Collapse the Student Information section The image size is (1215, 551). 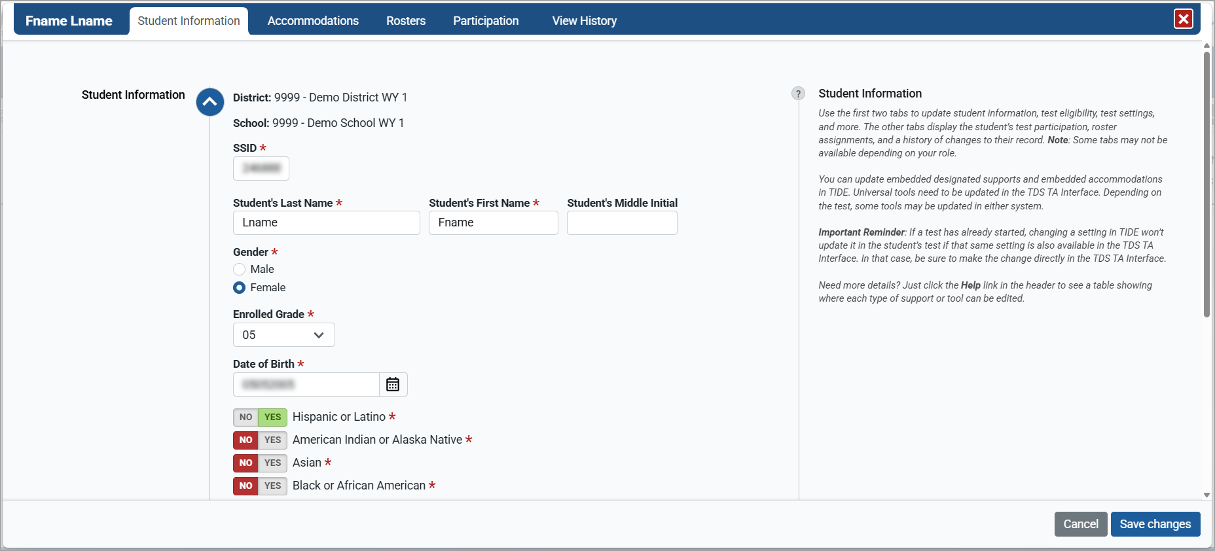tap(209, 102)
